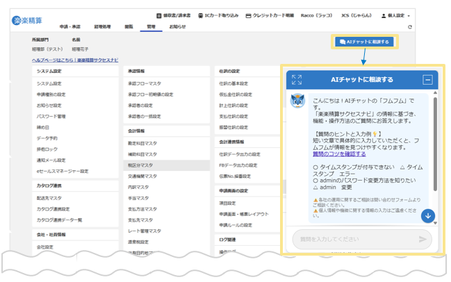Image resolution: width=451 pixels, height=282 pixels.
Task: Minimize the AI chat panel
Action: tap(427, 80)
